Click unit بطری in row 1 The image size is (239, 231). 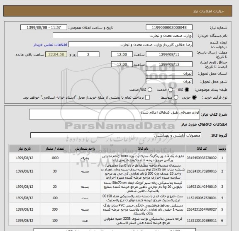[x=85, y=158]
